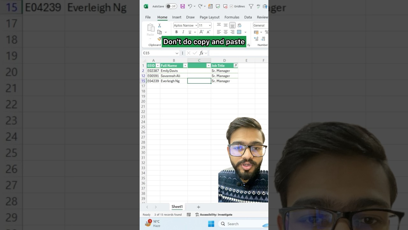Click the taskbar Search box

[244, 224]
